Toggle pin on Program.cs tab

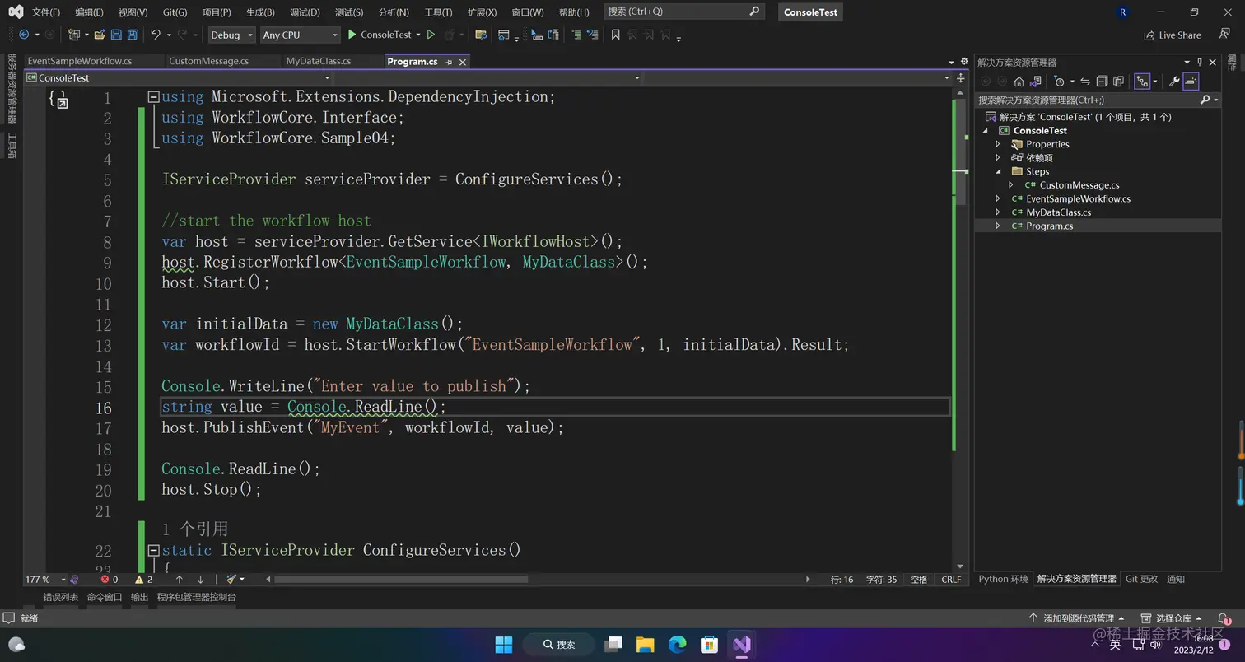(449, 62)
